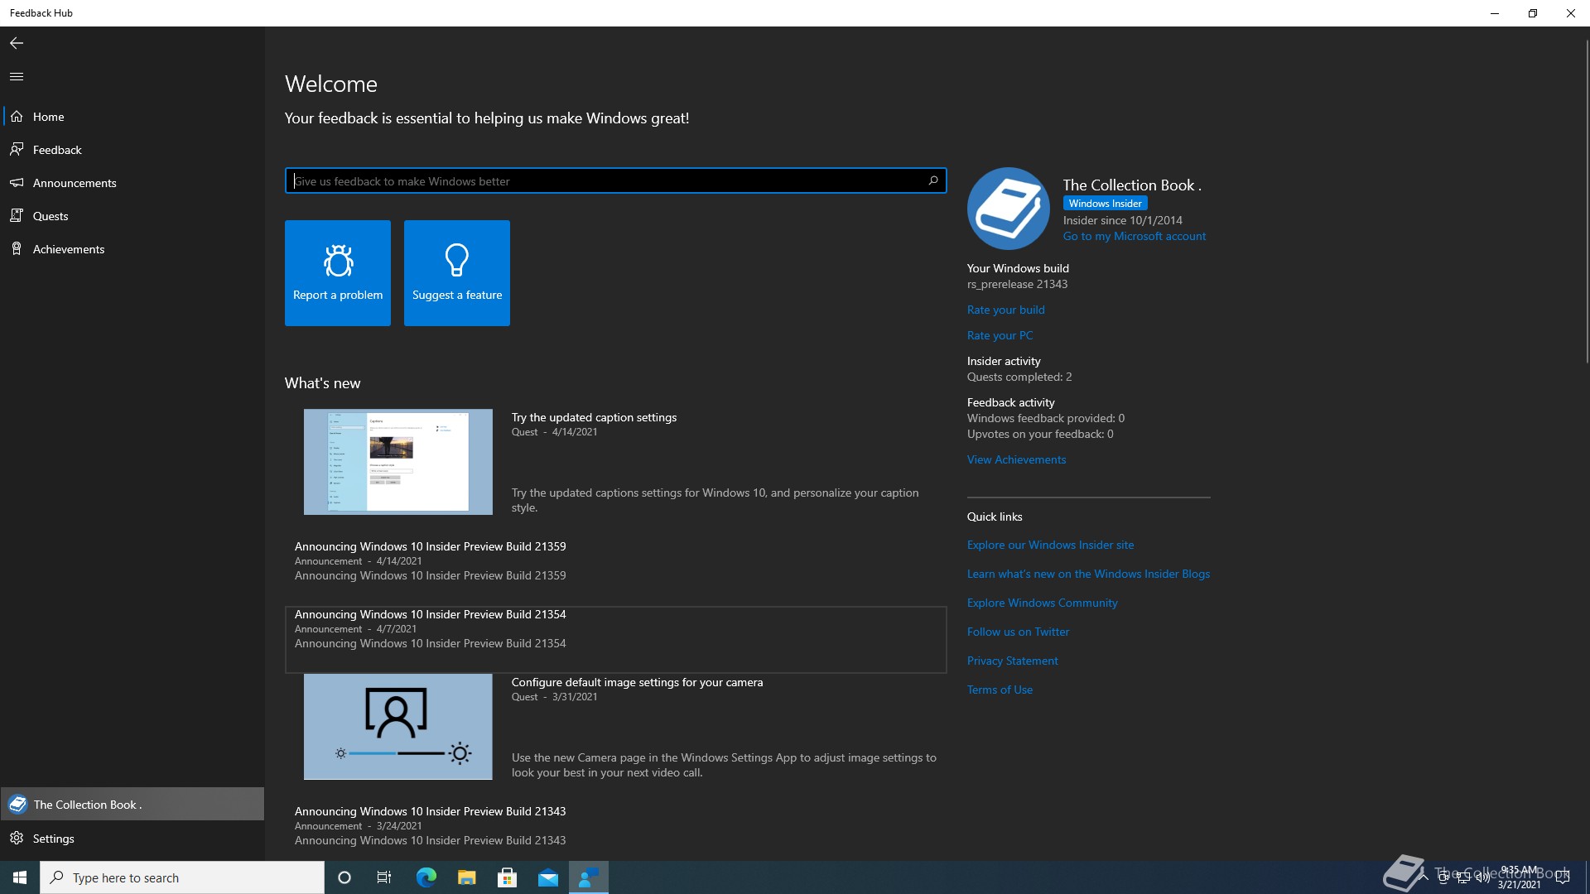The height and width of the screenshot is (894, 1590).
Task: Open Feedback Hub Settings
Action: pos(132,839)
